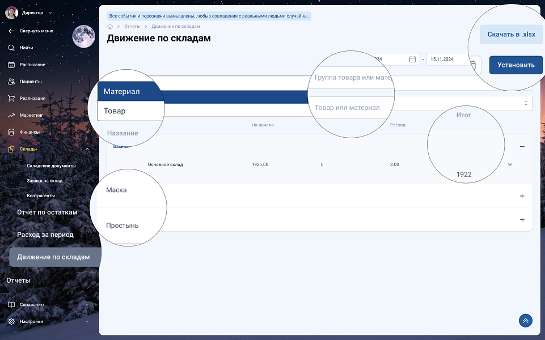545x340 pixels.
Task: Open the start date calendar picker
Action: [412, 59]
